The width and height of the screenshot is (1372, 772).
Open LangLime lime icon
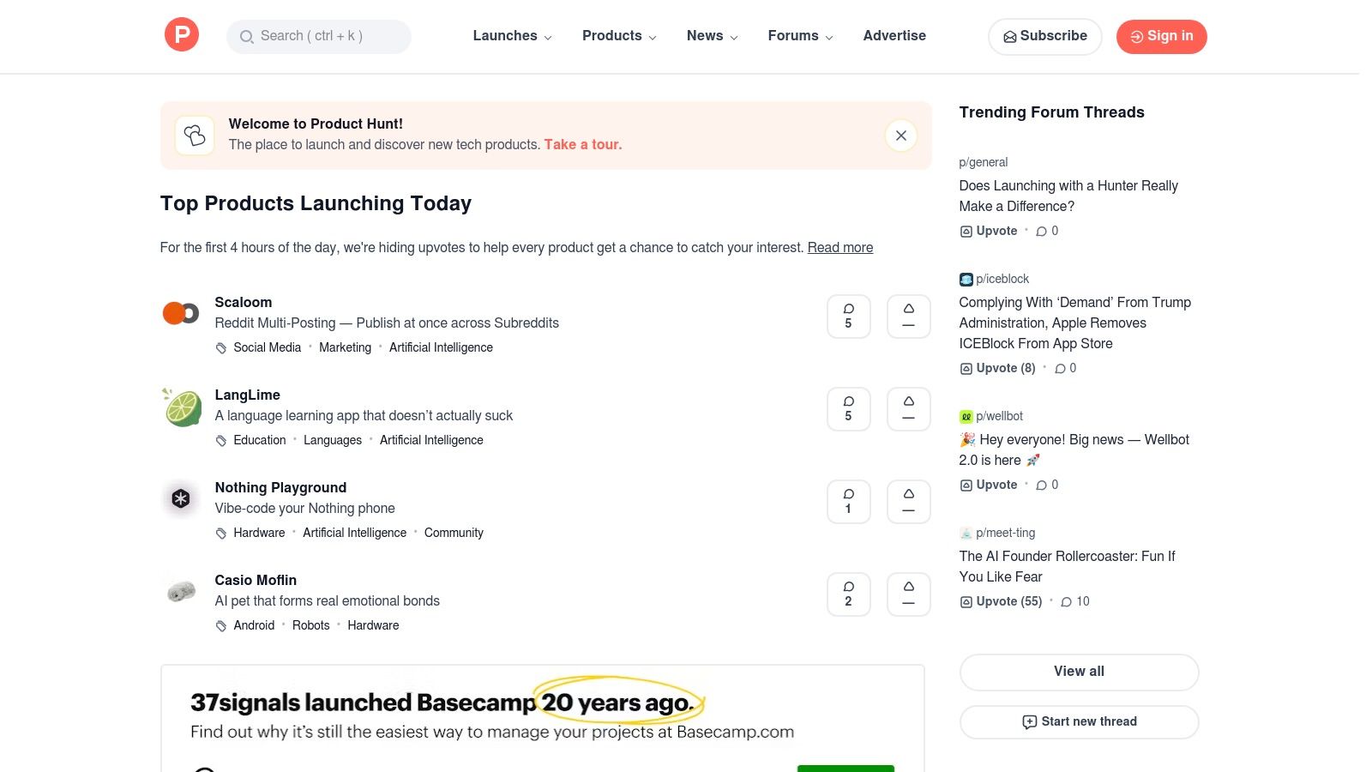(182, 407)
